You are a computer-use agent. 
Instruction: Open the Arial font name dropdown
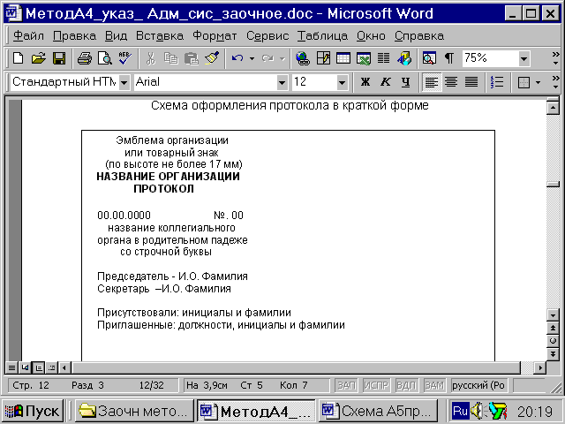click(282, 82)
